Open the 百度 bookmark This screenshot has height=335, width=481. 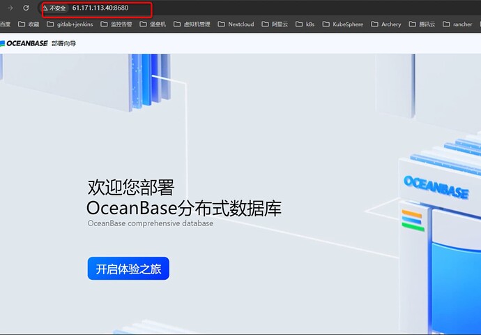pyautogui.click(x=5, y=24)
